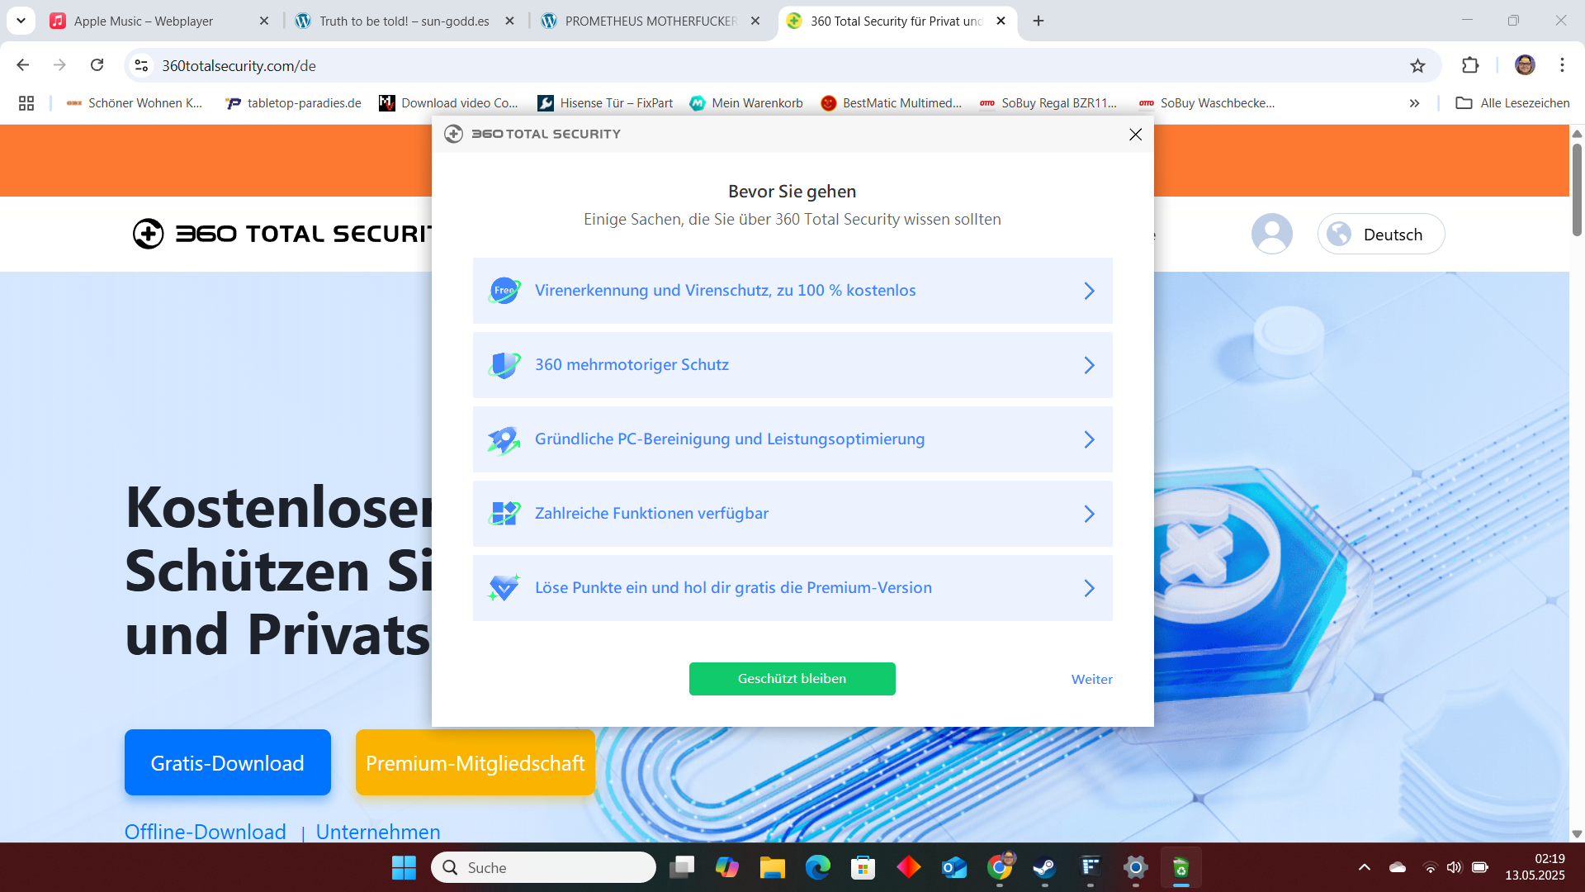Screen dimensions: 1585x892
Task: Click the shield icon for mehrmotoriger Schutz
Action: (x=504, y=365)
